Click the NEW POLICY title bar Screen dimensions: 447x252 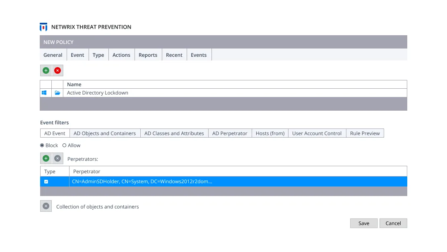coord(223,42)
